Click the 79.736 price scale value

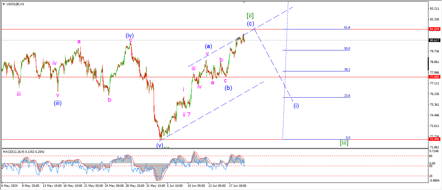pos(434,51)
